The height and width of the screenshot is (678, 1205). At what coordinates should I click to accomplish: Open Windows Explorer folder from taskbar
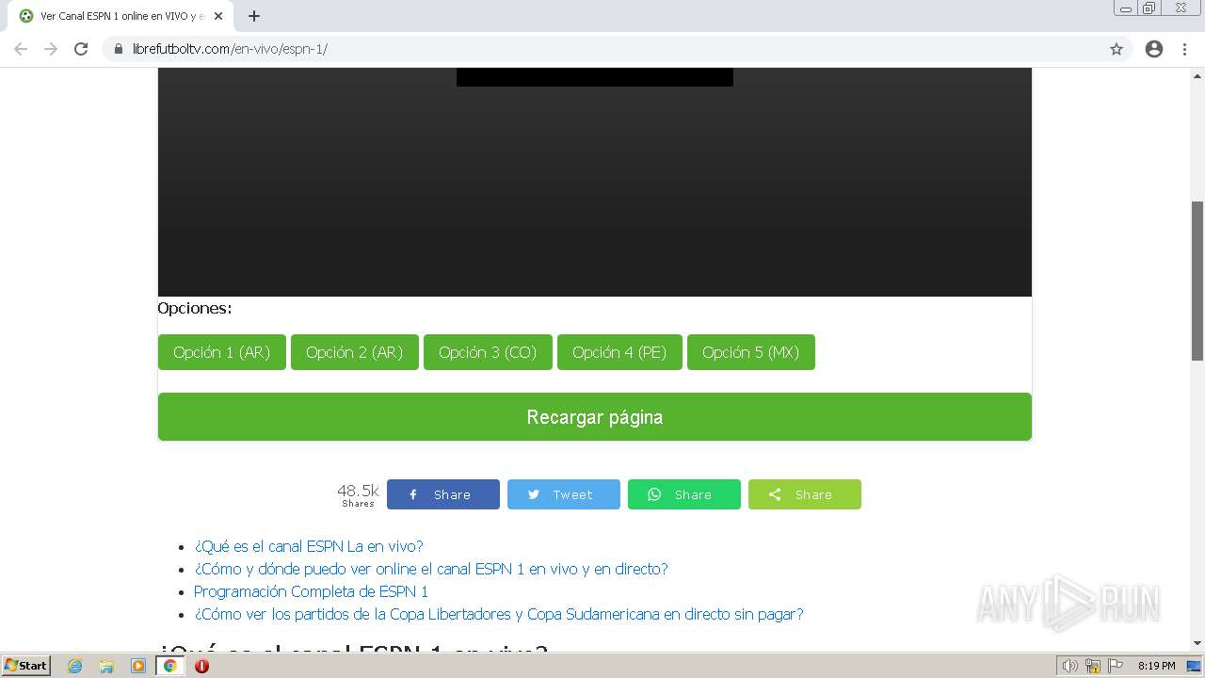click(x=106, y=666)
